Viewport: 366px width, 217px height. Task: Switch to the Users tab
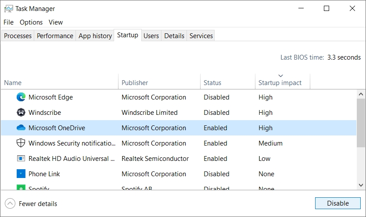[x=151, y=36]
